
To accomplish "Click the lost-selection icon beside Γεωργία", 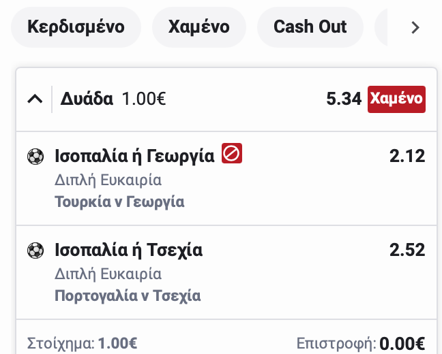I will pyautogui.click(x=232, y=153).
